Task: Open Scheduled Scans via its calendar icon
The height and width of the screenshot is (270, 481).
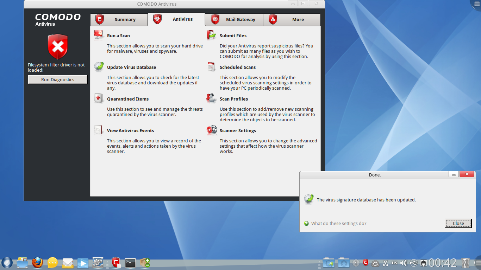Action: tap(211, 67)
